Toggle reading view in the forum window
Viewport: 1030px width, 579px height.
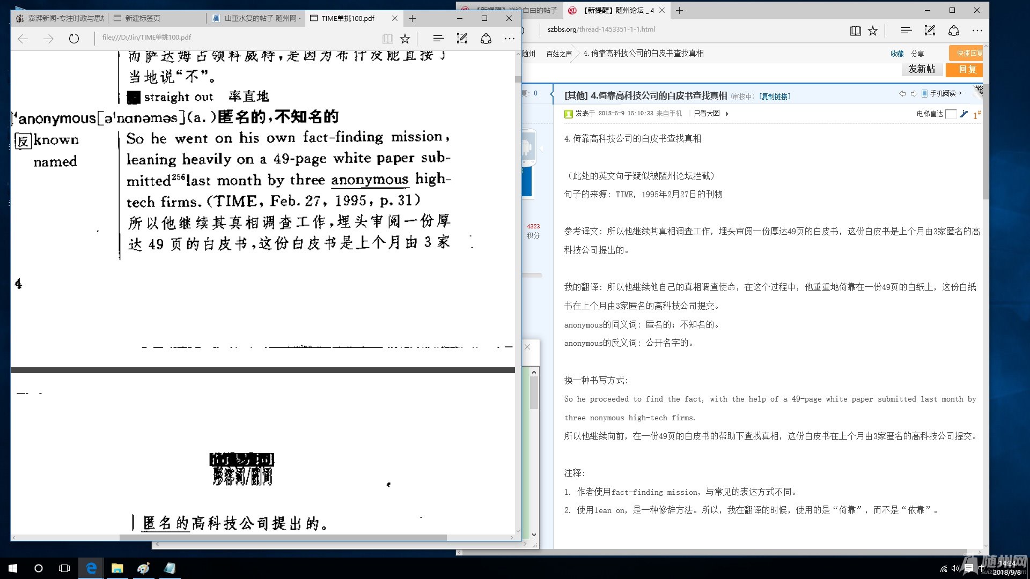(x=856, y=31)
